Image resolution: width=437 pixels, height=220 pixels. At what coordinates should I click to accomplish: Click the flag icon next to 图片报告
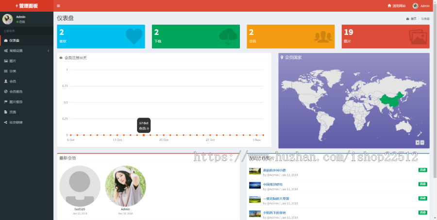coord(6,102)
